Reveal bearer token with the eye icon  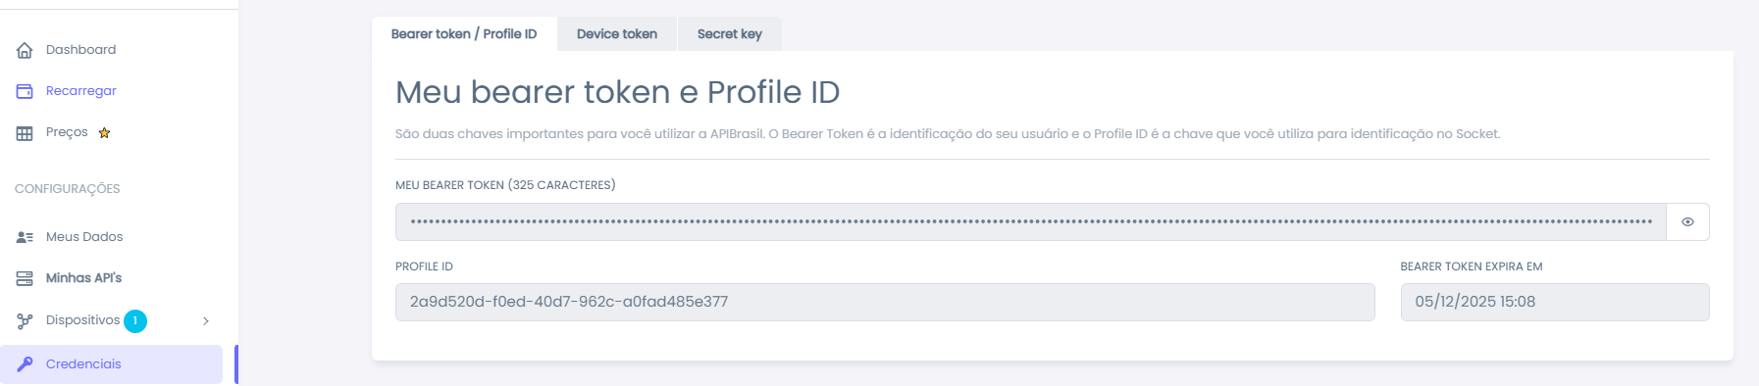1687,222
